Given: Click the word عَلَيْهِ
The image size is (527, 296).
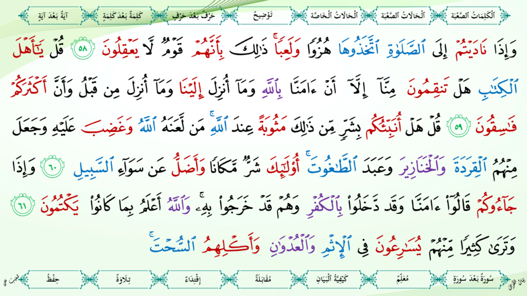Looking at the screenshot, I should click(63, 127).
